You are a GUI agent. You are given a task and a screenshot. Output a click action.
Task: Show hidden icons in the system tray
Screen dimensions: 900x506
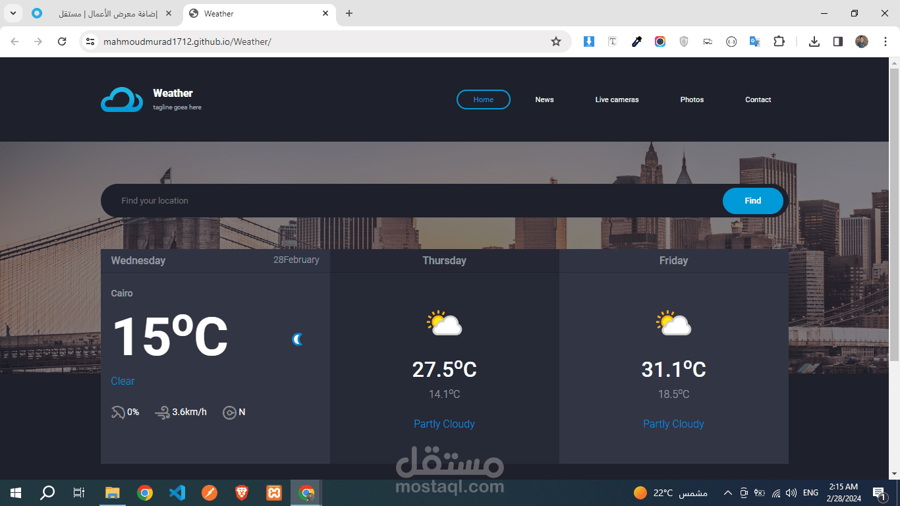[727, 492]
